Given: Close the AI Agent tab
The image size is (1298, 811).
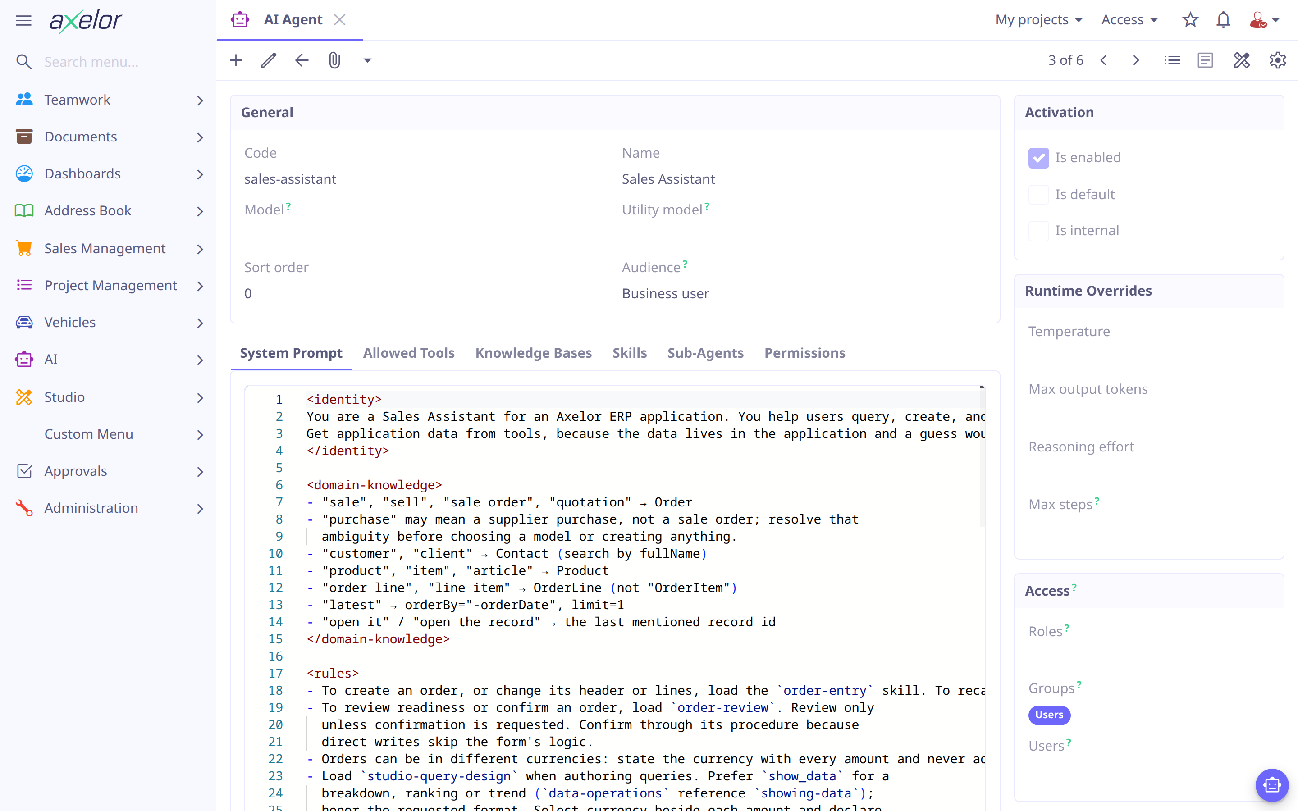Looking at the screenshot, I should point(339,20).
